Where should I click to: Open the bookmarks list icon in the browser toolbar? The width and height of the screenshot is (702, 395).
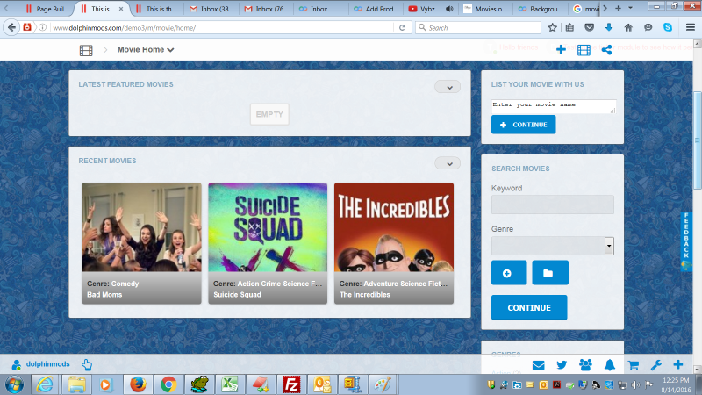click(x=569, y=28)
